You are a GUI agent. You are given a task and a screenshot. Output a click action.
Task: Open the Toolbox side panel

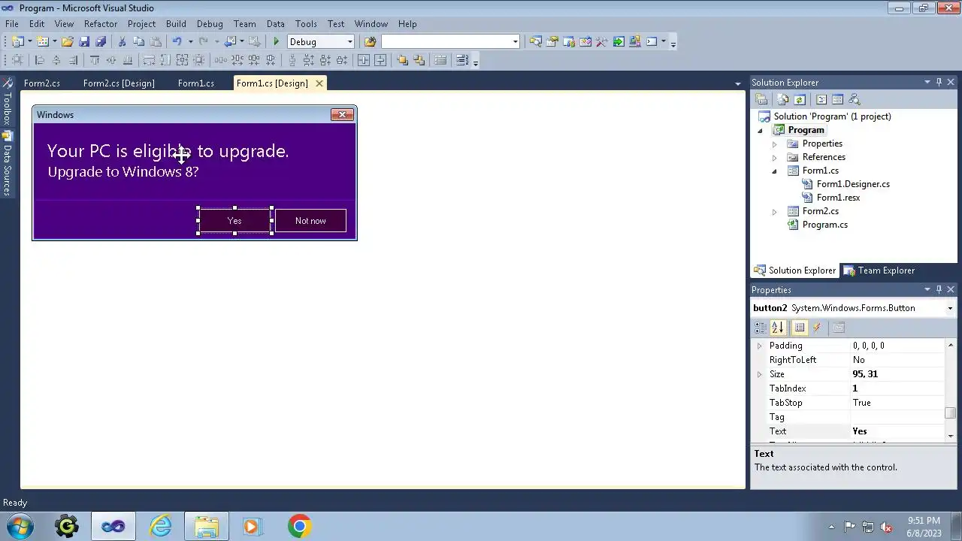click(x=7, y=101)
